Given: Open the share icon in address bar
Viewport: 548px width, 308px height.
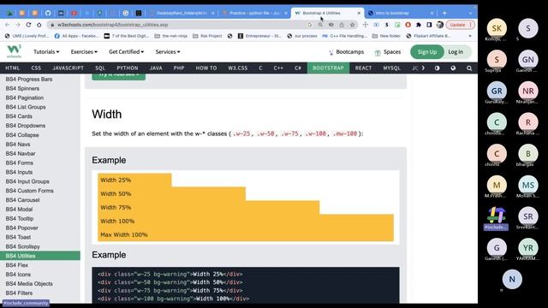Looking at the screenshot, I should click(342, 25).
